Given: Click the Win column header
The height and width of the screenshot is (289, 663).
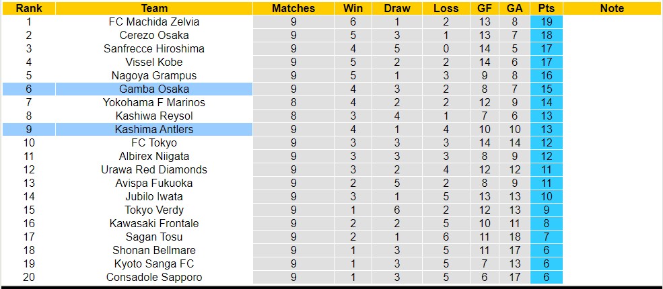Looking at the screenshot, I should point(353,9).
